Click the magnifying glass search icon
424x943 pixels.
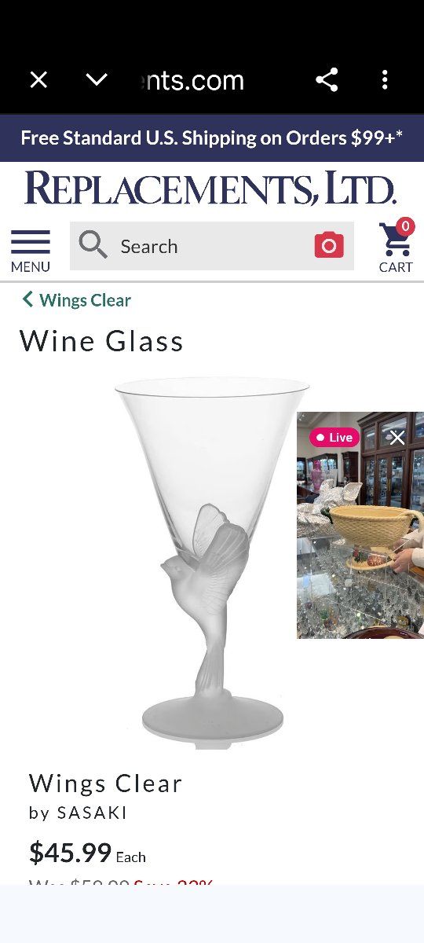[x=93, y=246]
